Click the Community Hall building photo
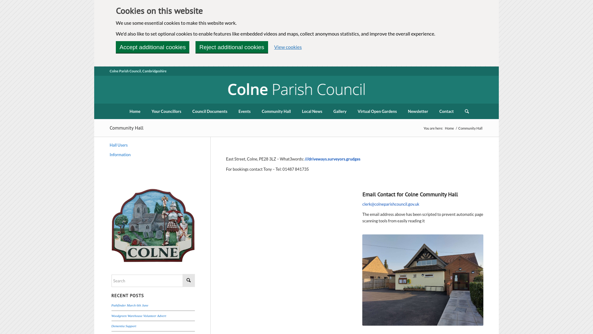Viewport: 593px width, 334px height. [x=423, y=280]
